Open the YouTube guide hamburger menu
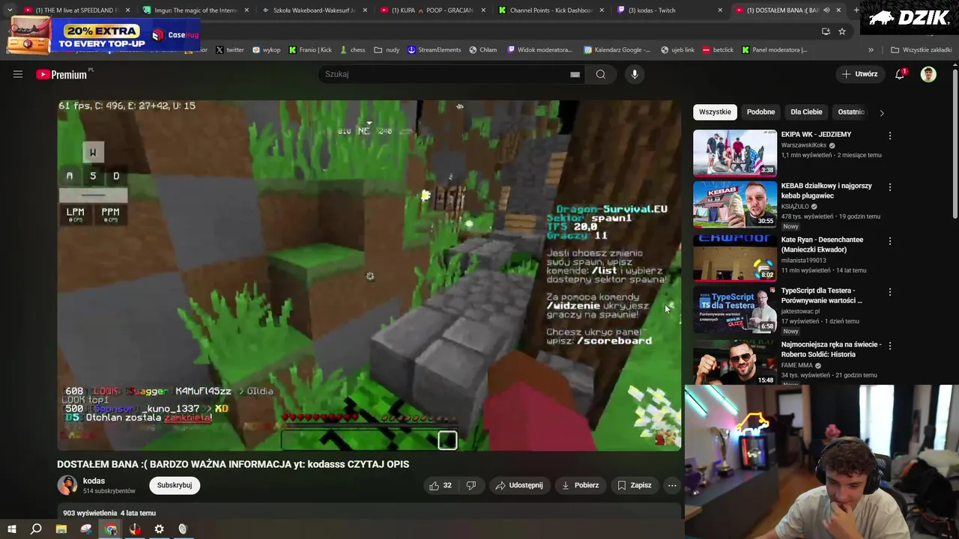Screen dimensions: 959x539 point(18,74)
